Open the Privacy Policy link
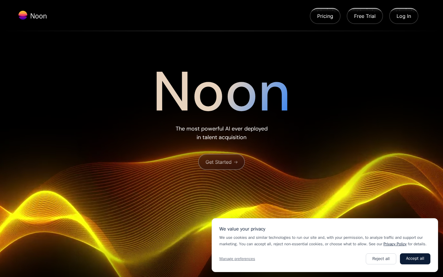Viewport: 443px width, 277px height. pos(395,244)
